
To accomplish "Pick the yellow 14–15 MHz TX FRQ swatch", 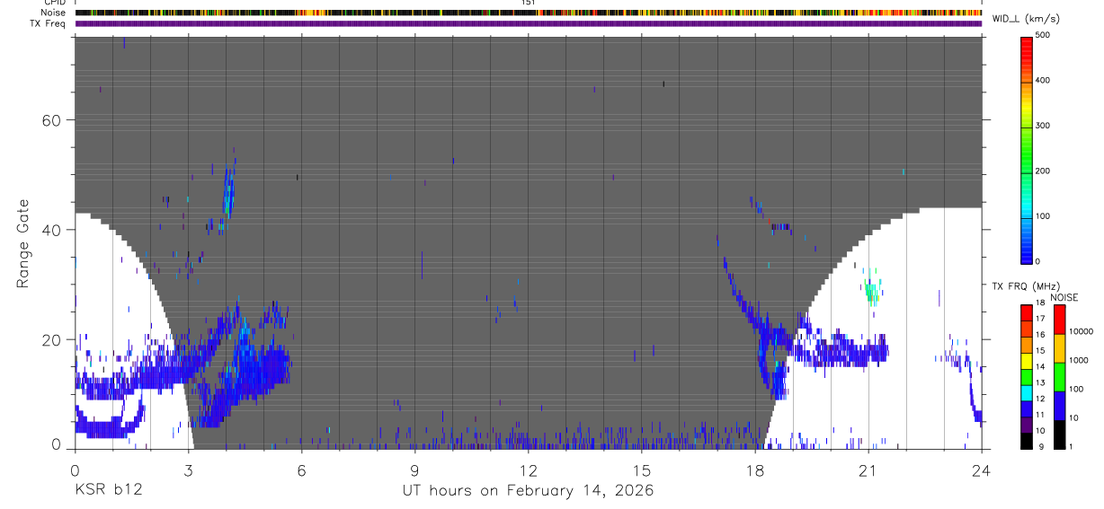I will point(1025,360).
